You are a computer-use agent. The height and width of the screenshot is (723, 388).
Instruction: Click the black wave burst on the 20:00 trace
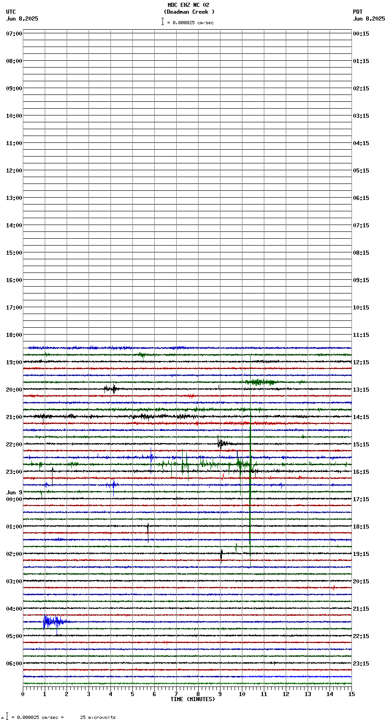[x=111, y=389]
